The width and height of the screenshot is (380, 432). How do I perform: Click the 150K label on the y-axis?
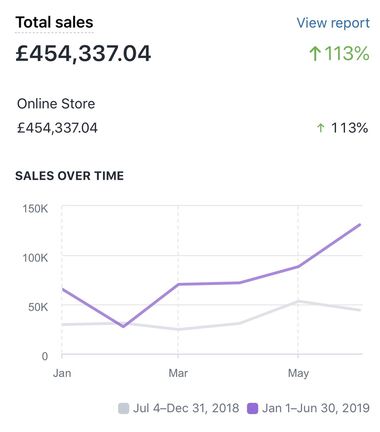[35, 209]
